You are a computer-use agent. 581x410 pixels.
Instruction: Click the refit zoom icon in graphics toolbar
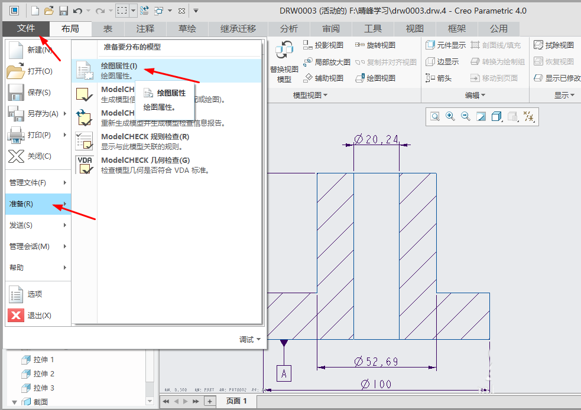pos(435,117)
